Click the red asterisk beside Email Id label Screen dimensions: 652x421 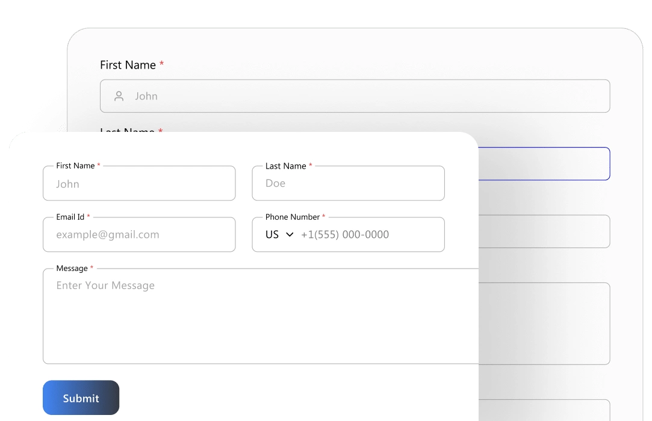click(88, 217)
